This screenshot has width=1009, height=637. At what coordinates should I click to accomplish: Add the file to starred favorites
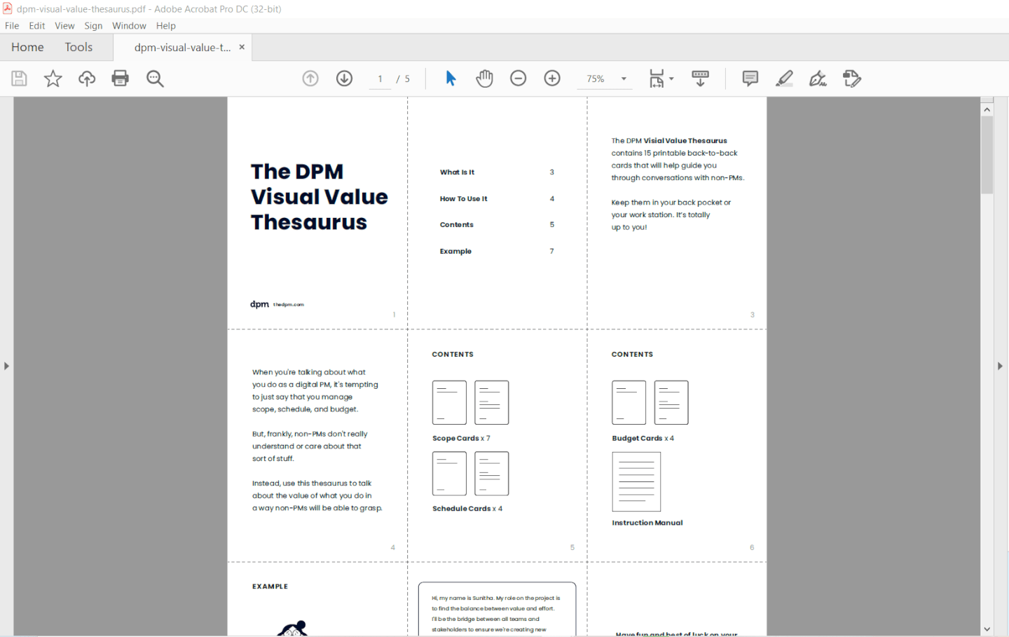click(x=53, y=78)
